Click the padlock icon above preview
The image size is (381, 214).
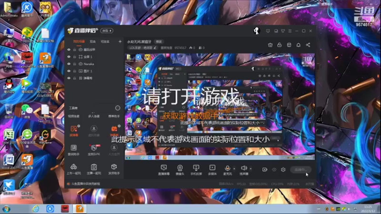(x=280, y=45)
